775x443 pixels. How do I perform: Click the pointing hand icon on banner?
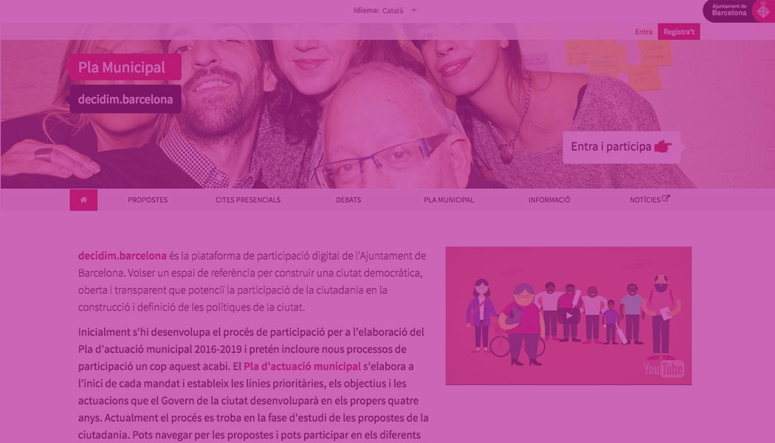pos(663,146)
